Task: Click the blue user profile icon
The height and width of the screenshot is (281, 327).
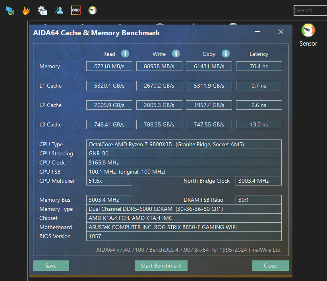Action: [59, 10]
